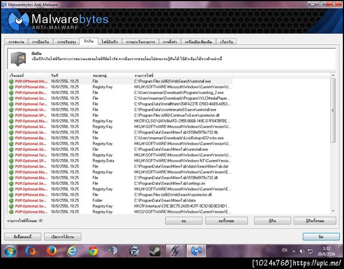
Task: Switch to the Scanner (การสแกน) tab
Action: (16, 42)
